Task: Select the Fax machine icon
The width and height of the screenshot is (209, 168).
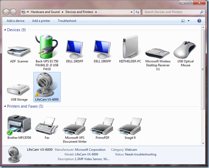Action: [46, 126]
